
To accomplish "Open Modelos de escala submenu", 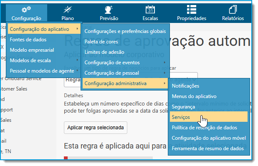I will (44, 60).
